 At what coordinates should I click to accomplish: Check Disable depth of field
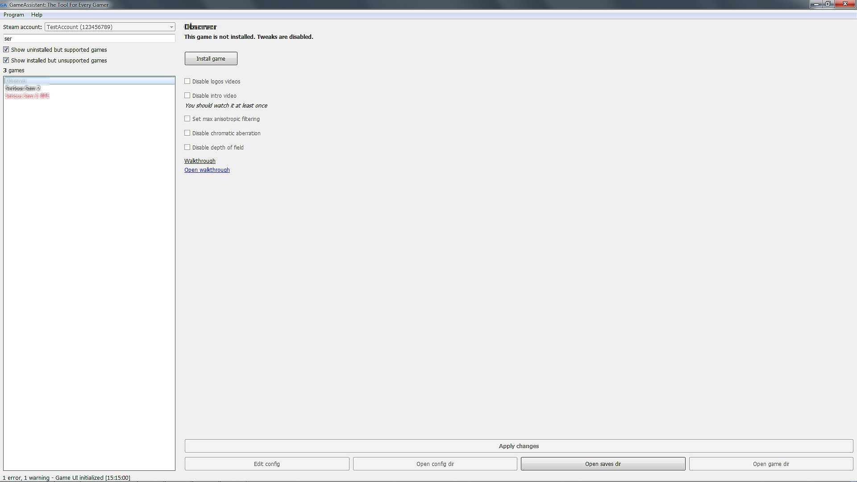(187, 147)
